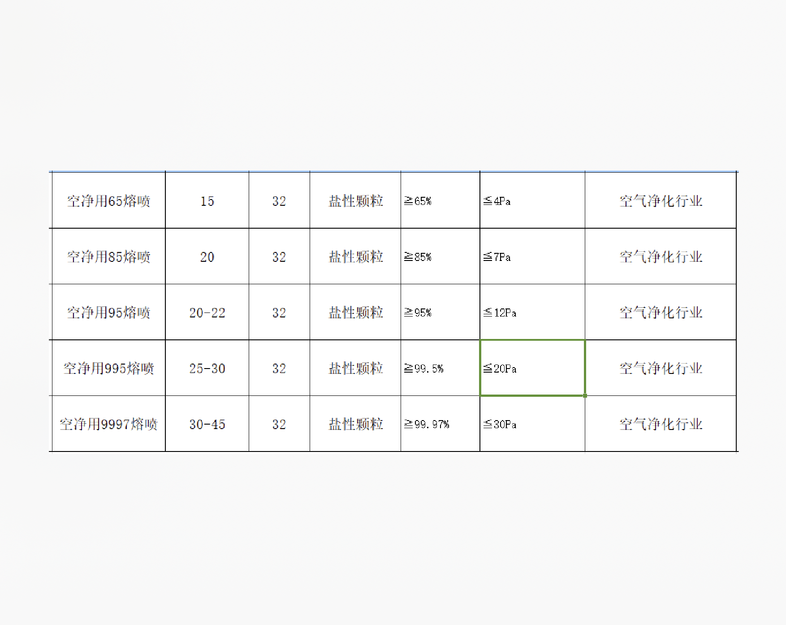Select efficiency cell ≧85%
The height and width of the screenshot is (625, 786).
tap(440, 256)
